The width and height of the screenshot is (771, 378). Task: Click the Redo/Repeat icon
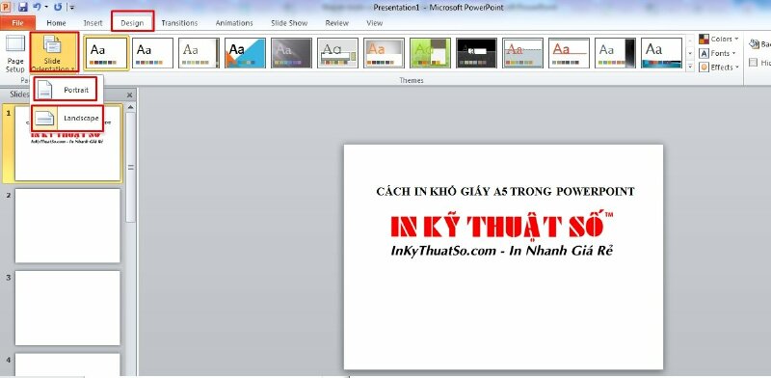58,7
